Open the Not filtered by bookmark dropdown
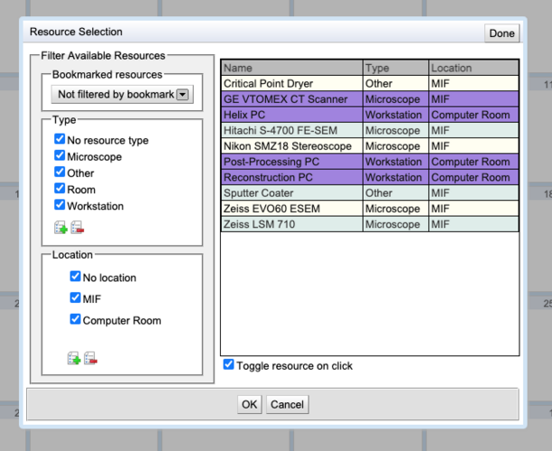 tap(122, 94)
